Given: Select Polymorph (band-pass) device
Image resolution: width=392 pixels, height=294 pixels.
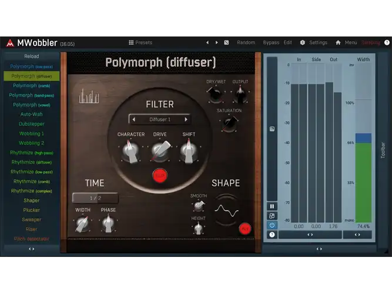Looking at the screenshot, I should pos(32,95).
